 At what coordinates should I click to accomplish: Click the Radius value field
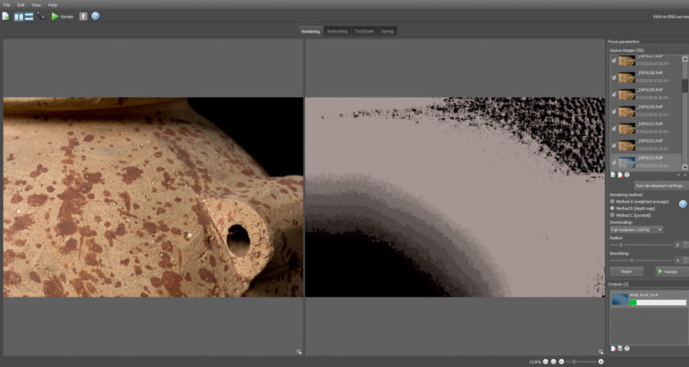pyautogui.click(x=678, y=245)
